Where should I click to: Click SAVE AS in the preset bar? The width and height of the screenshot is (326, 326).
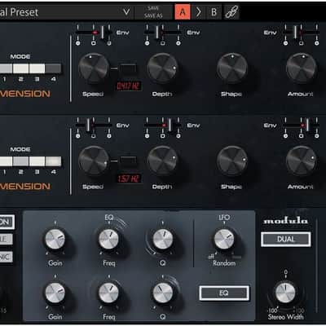coord(153,15)
